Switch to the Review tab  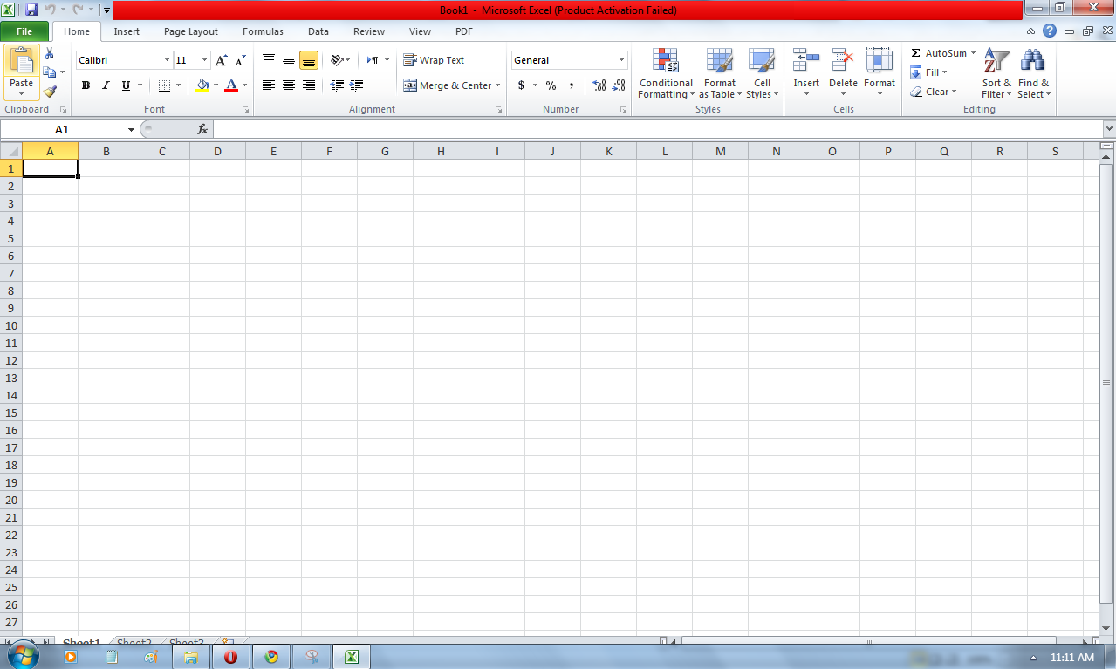coord(369,31)
